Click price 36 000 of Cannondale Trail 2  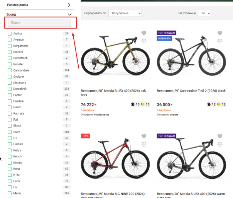point(164,105)
